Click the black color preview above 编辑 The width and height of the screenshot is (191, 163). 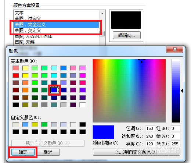126,20
